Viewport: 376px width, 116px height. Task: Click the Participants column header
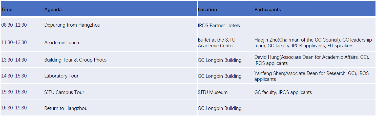(267, 10)
